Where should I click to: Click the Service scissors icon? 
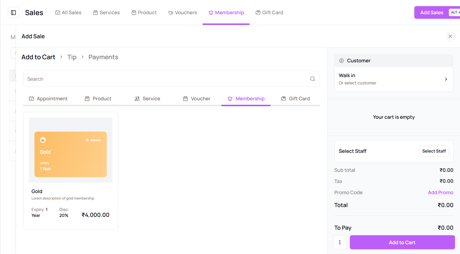[137, 99]
